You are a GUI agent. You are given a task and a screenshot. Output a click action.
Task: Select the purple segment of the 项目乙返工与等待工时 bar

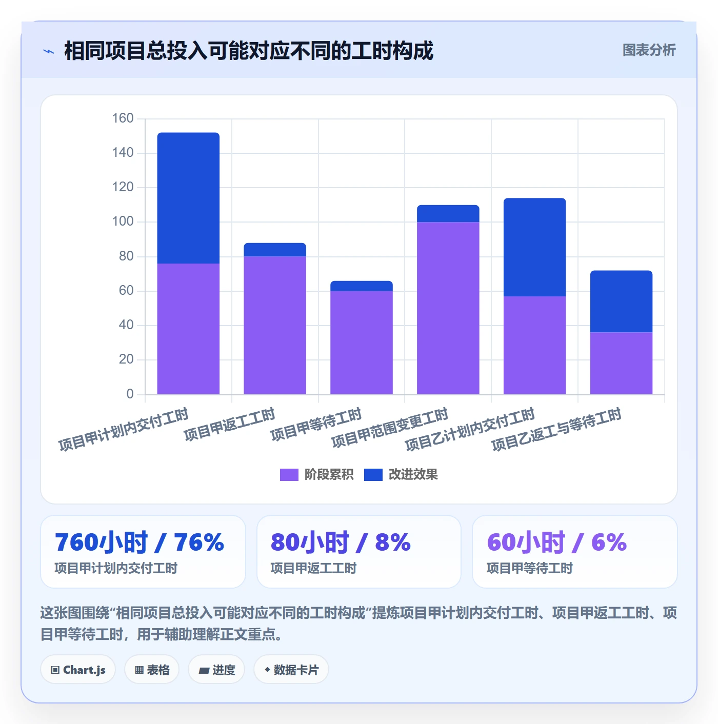pyautogui.click(x=622, y=363)
